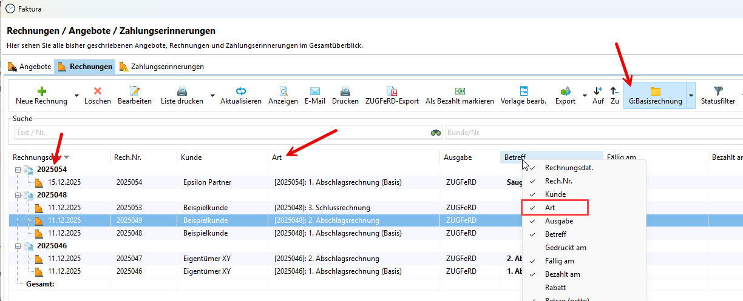This screenshot has width=743, height=301.
Task: Click the Anzeigen preview icon
Action: 283,91
